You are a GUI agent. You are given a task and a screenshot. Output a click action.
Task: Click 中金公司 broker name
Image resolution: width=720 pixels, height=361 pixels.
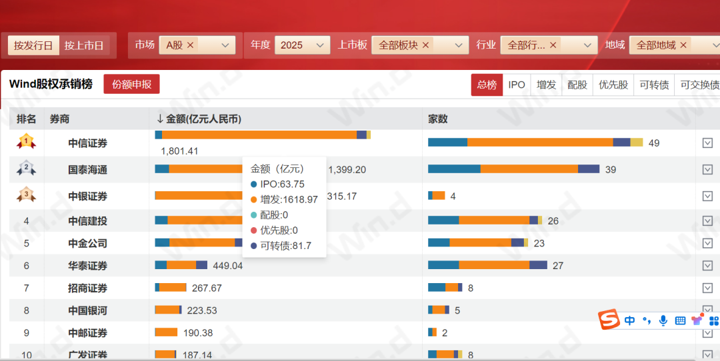[88, 244]
